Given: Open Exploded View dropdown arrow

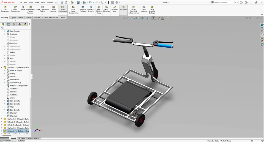Looking at the screenshot, I should [x=115, y=14].
